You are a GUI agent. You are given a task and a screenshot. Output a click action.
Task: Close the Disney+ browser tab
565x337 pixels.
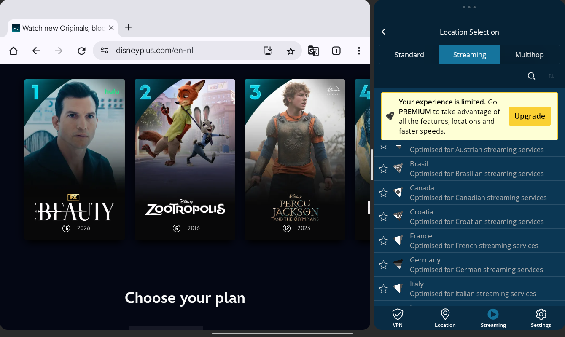click(111, 28)
